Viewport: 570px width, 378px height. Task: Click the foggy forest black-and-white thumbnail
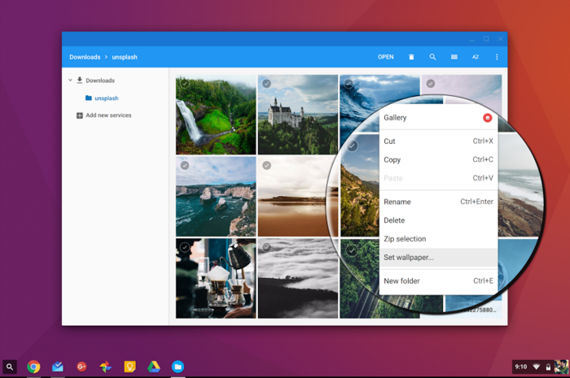pyautogui.click(x=297, y=278)
